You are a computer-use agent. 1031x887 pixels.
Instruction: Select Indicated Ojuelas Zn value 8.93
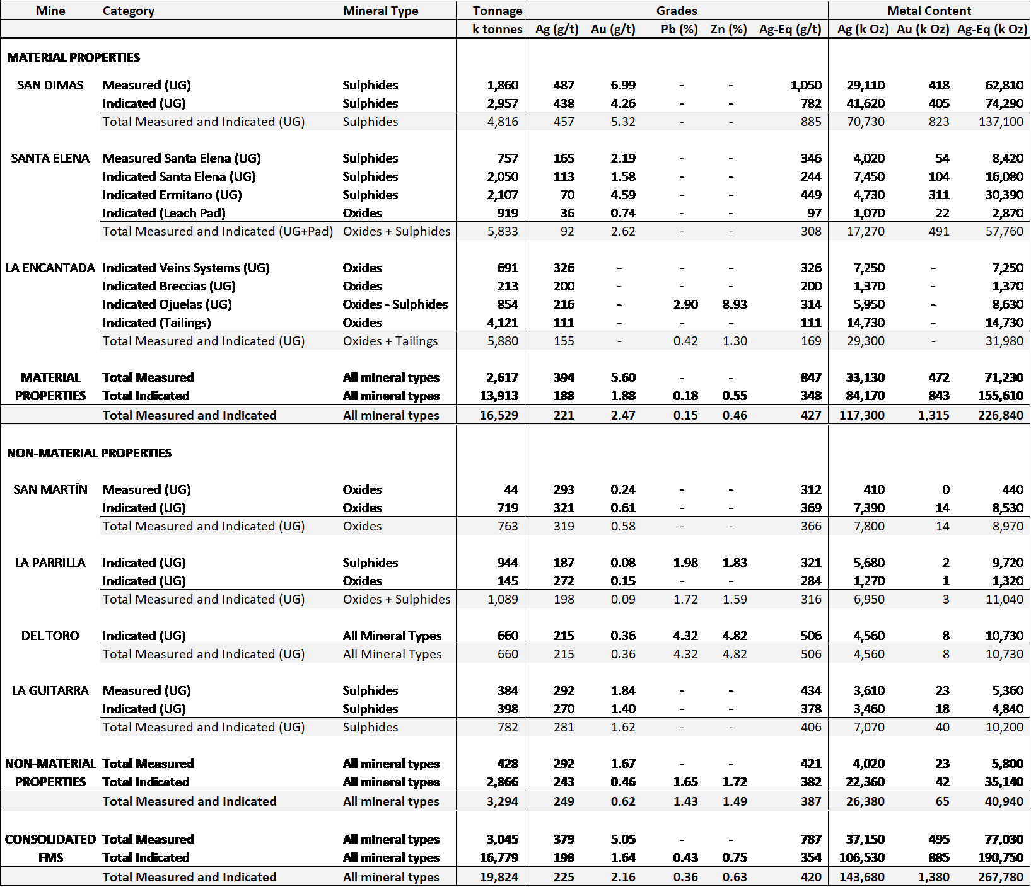point(735,304)
